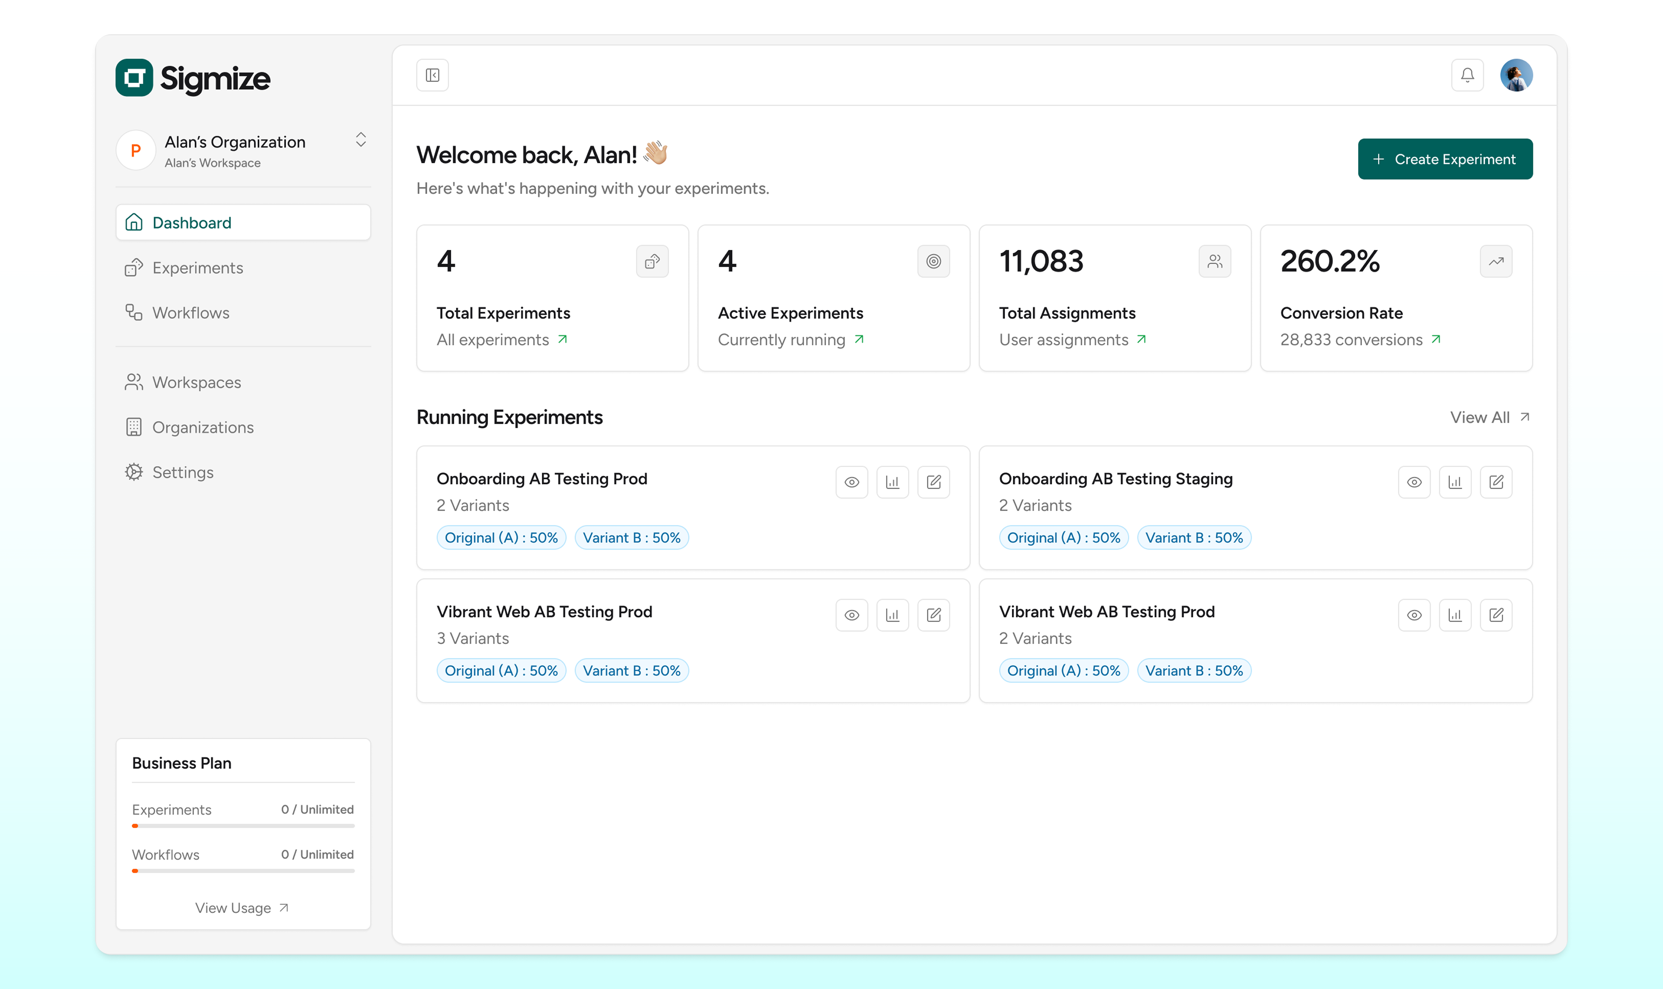Click the Variant B : 50% tag on Onboarding Prod
This screenshot has width=1663, height=989.
[631, 538]
